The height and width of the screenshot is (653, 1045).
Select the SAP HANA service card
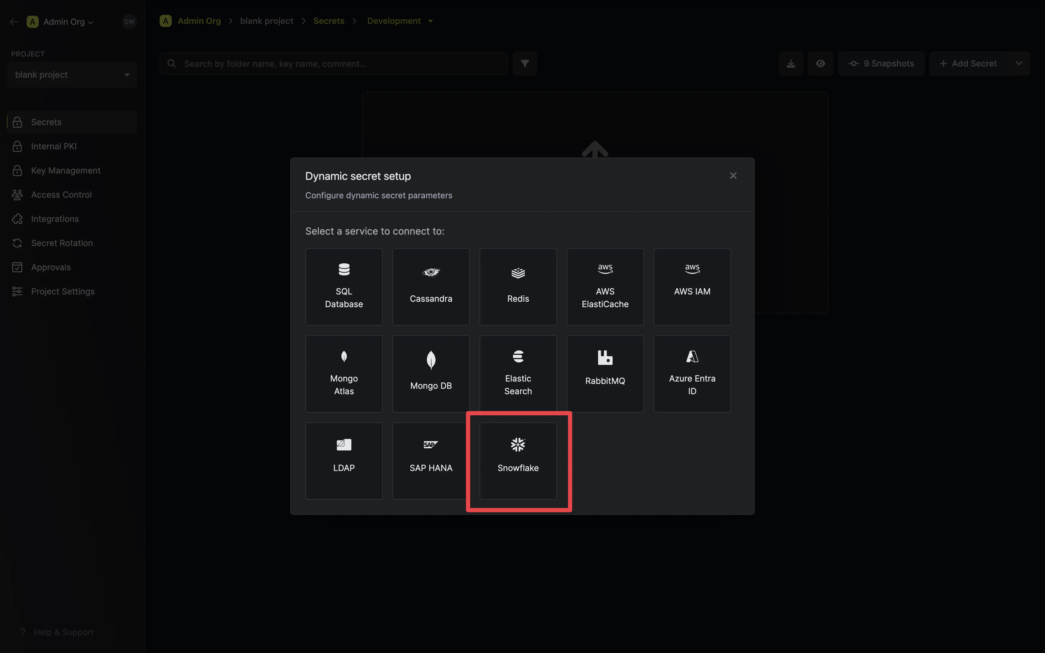(x=431, y=461)
